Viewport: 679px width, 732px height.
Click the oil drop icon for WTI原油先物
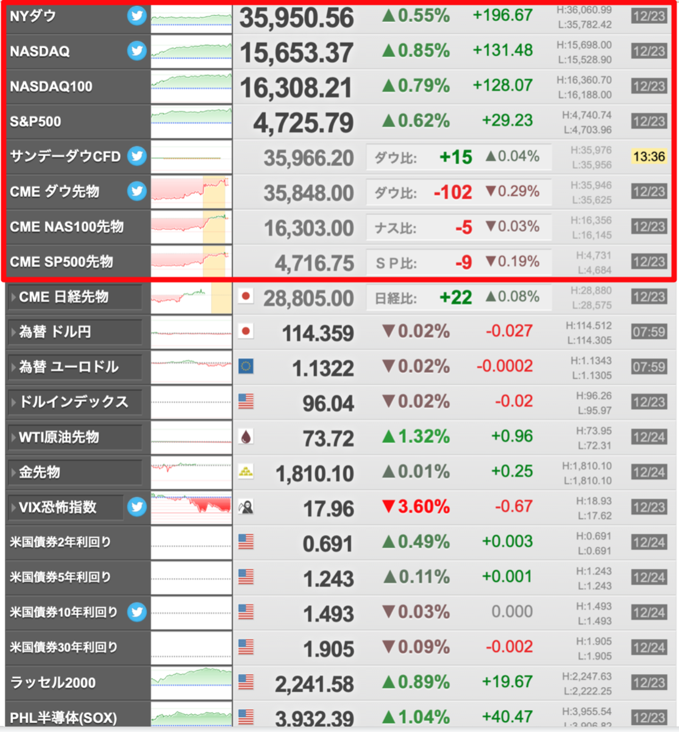coord(246,436)
